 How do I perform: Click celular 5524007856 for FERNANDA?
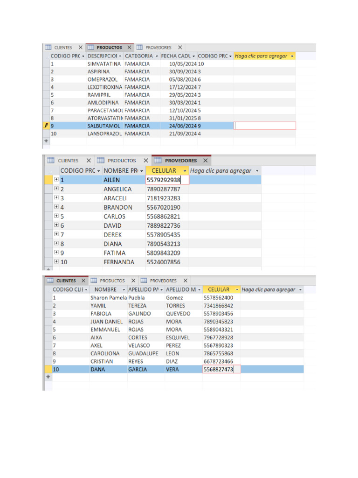click(167, 262)
